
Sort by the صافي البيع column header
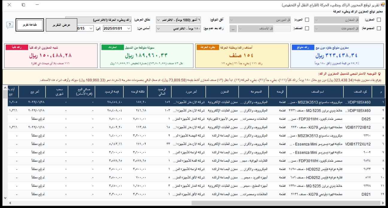click(x=82, y=91)
